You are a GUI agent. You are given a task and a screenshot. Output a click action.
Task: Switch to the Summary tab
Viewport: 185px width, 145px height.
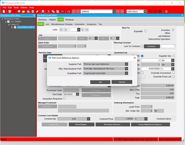(43, 20)
